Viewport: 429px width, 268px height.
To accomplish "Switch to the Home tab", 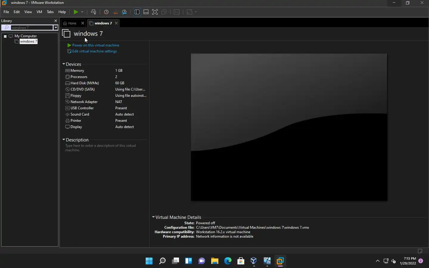I will 72,23.
